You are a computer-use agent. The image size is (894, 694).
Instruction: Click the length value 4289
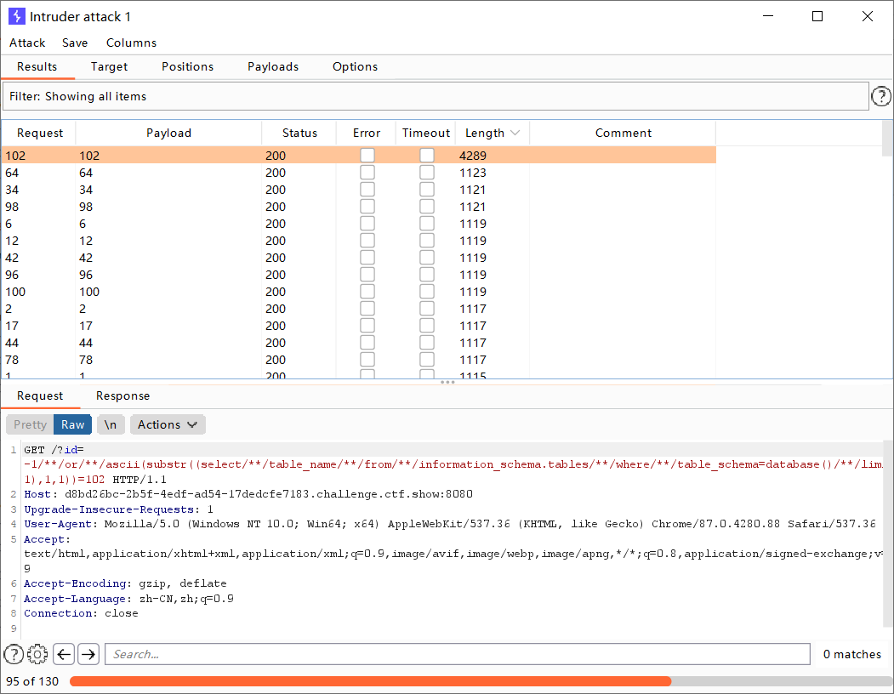pyautogui.click(x=473, y=156)
